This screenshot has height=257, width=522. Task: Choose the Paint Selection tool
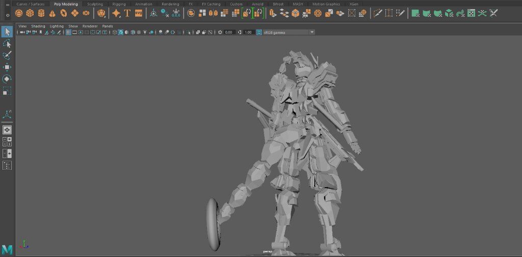tap(7, 55)
